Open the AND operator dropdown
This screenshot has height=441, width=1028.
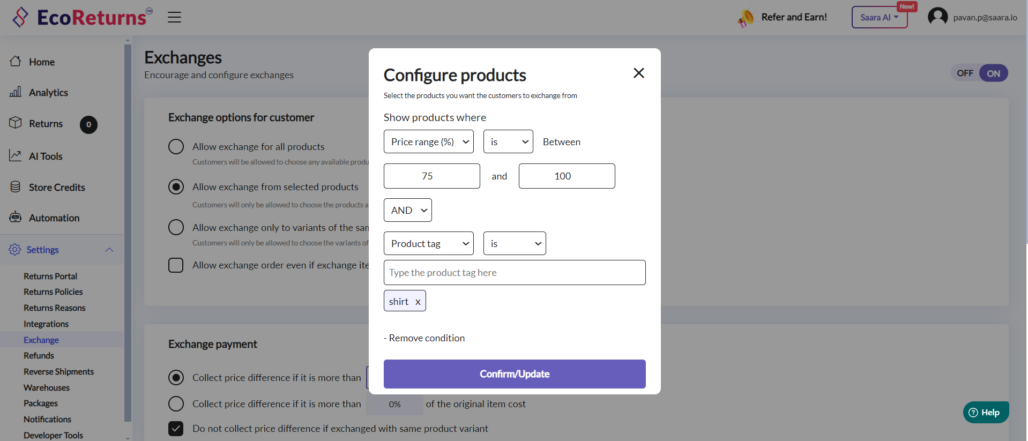click(407, 210)
